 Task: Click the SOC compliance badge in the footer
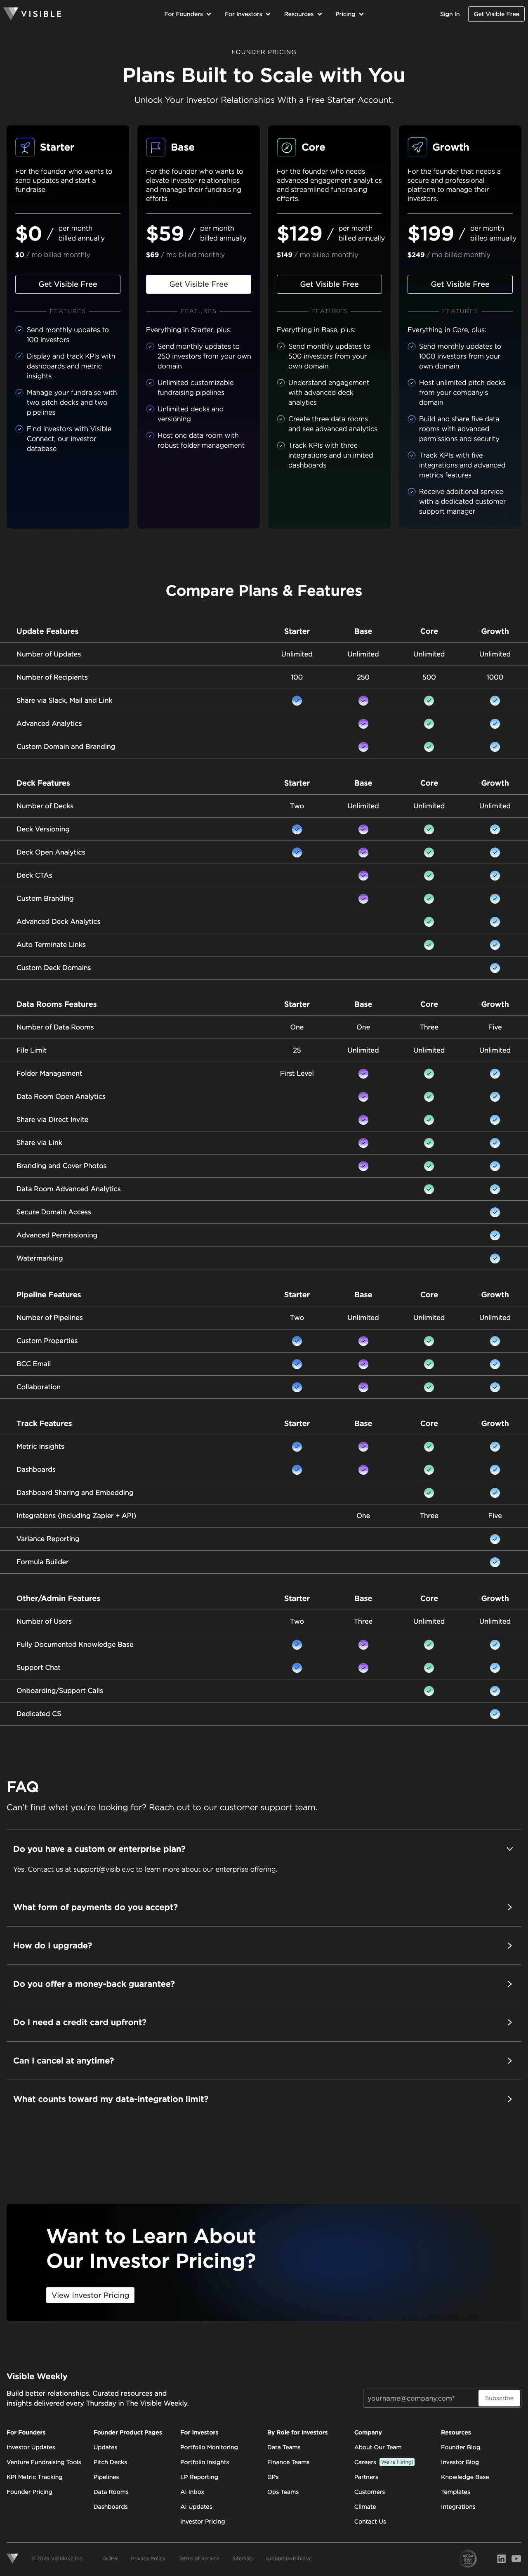[x=468, y=2557]
